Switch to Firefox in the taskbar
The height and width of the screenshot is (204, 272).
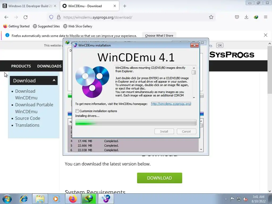pos(73,199)
